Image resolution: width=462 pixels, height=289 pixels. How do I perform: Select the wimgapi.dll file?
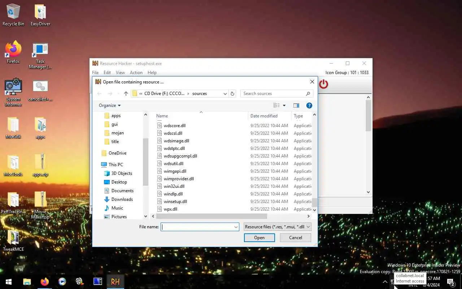(175, 171)
